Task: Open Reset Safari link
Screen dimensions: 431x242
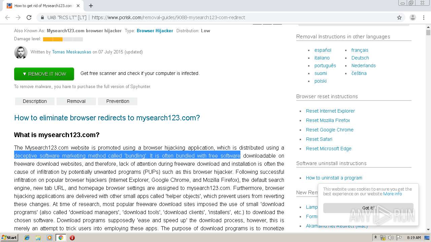Action: point(319,139)
